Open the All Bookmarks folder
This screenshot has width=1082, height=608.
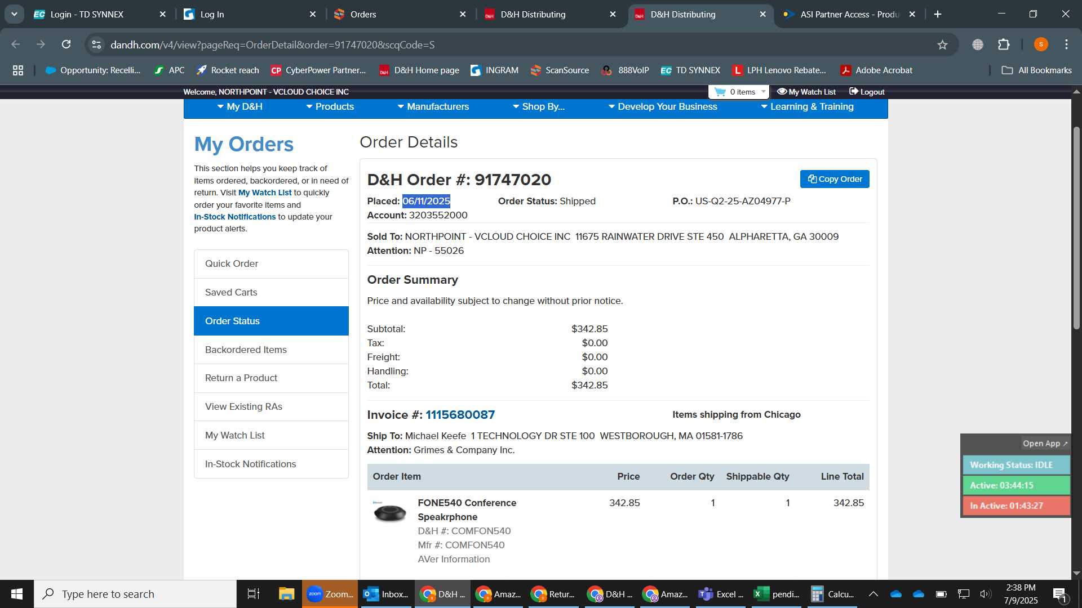[1036, 70]
